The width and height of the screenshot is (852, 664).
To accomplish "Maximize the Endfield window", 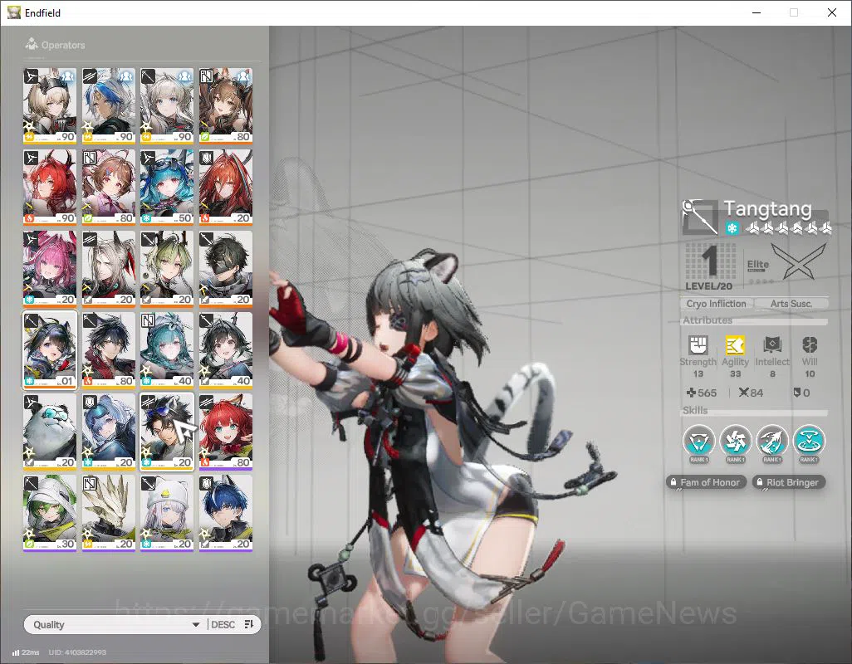I will click(794, 12).
